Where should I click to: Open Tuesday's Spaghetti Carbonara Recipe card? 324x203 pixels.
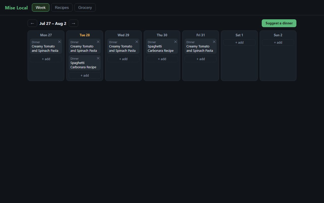(x=85, y=63)
